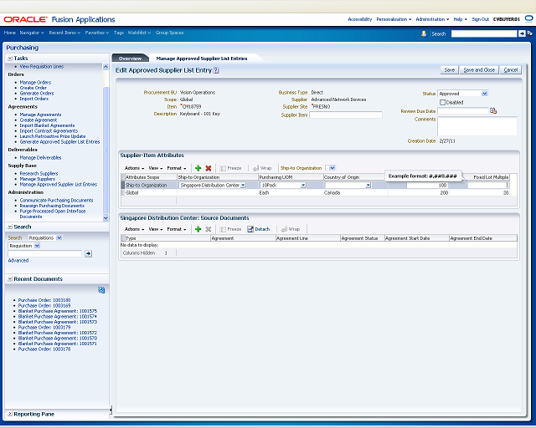The height and width of the screenshot is (428, 536).
Task: Open help icon next to Edit Approved Supplier List Entry
Action: pyautogui.click(x=216, y=70)
